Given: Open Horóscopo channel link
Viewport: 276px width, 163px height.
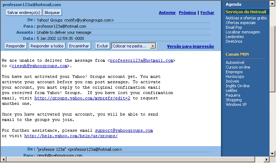Looking at the screenshot, I should [x=235, y=76].
